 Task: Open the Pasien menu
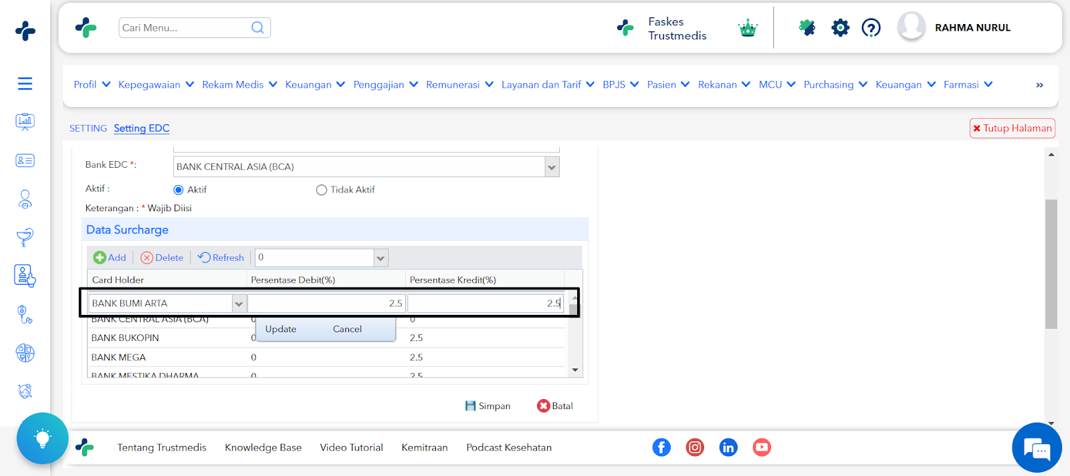point(668,84)
